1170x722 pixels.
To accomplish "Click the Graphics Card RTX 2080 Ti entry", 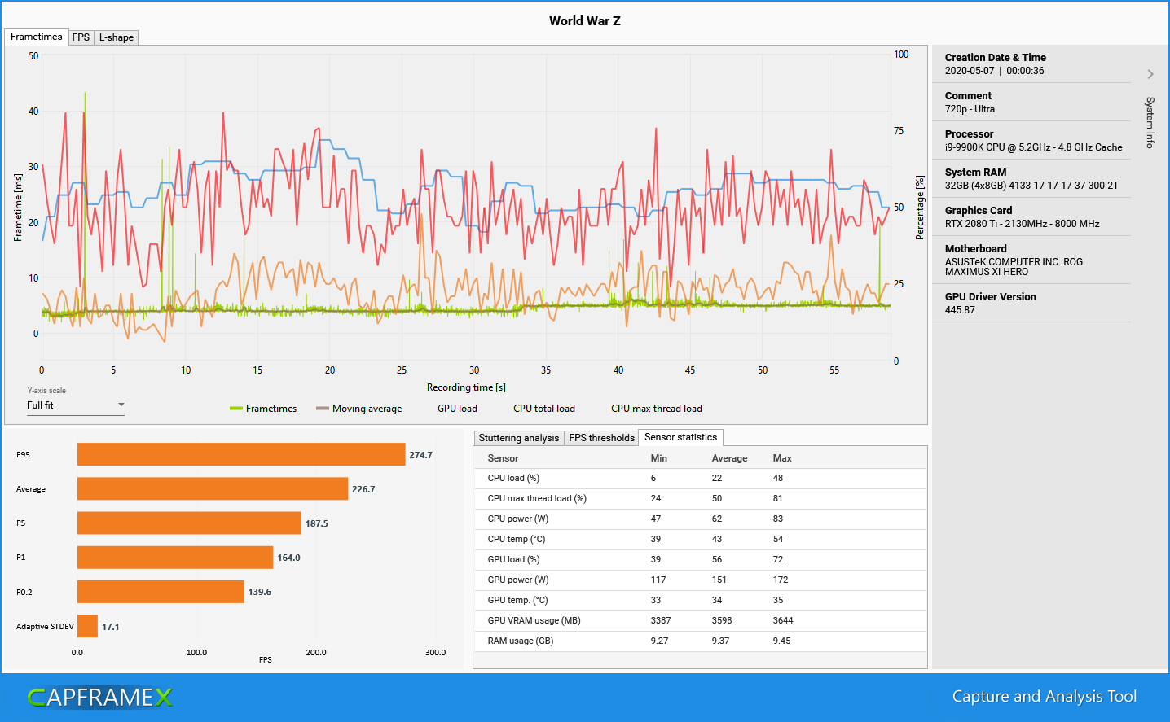I will point(1031,217).
